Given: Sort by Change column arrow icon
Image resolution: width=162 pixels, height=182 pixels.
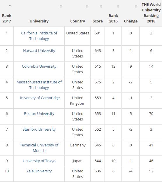Looking at the screenshot, I should (136, 6).
